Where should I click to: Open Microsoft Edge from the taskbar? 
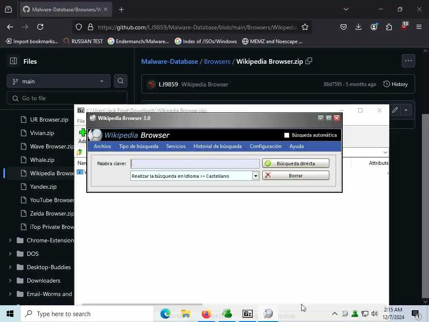point(165,314)
